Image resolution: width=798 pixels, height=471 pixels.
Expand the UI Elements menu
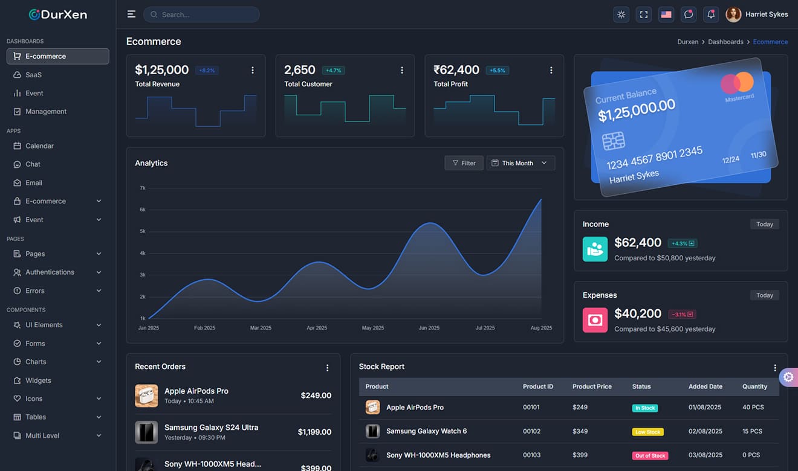click(x=44, y=324)
